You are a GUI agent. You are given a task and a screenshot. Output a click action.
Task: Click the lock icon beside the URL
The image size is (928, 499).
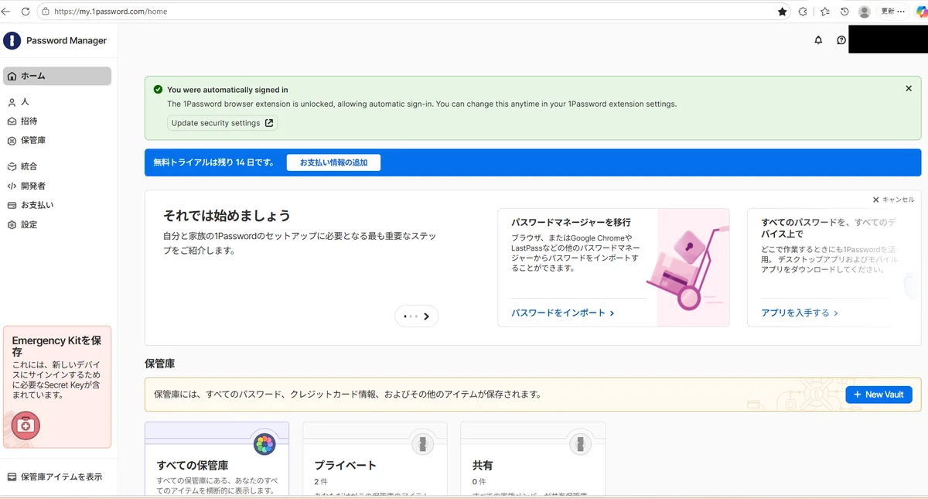click(45, 12)
